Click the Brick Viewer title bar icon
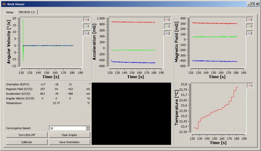The image size is (261, 151). point(4,4)
